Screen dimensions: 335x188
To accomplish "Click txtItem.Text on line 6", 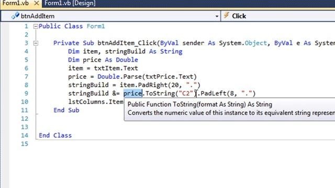I will [116, 68].
